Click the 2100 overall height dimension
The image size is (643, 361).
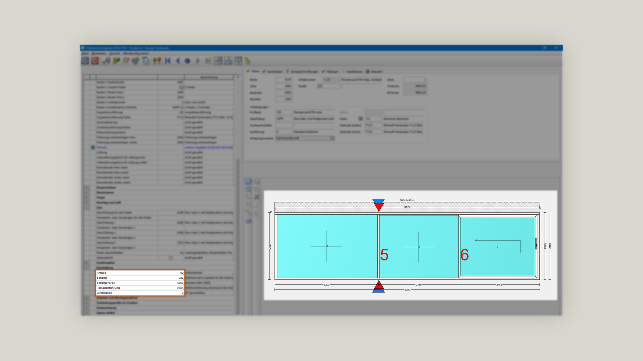pos(550,246)
